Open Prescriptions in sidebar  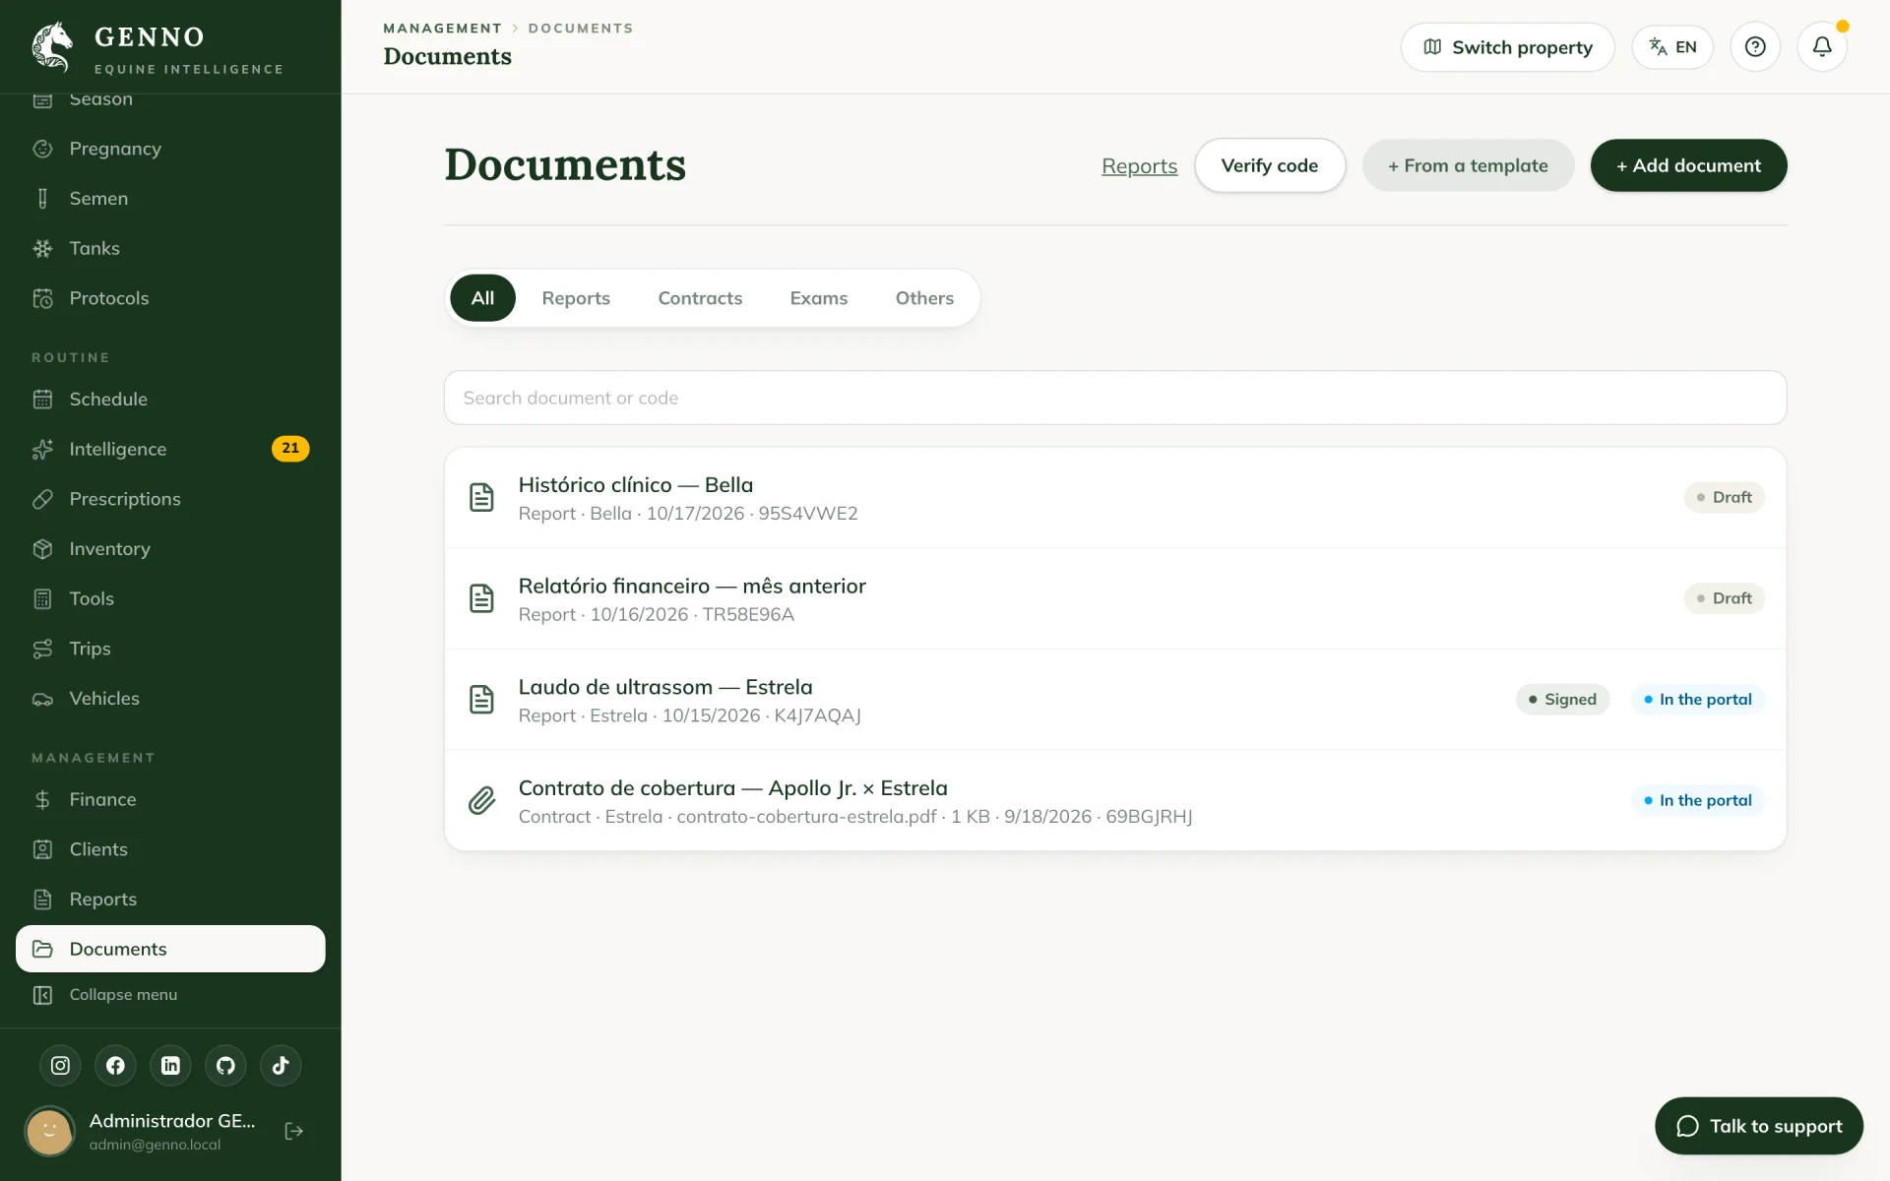170,499
